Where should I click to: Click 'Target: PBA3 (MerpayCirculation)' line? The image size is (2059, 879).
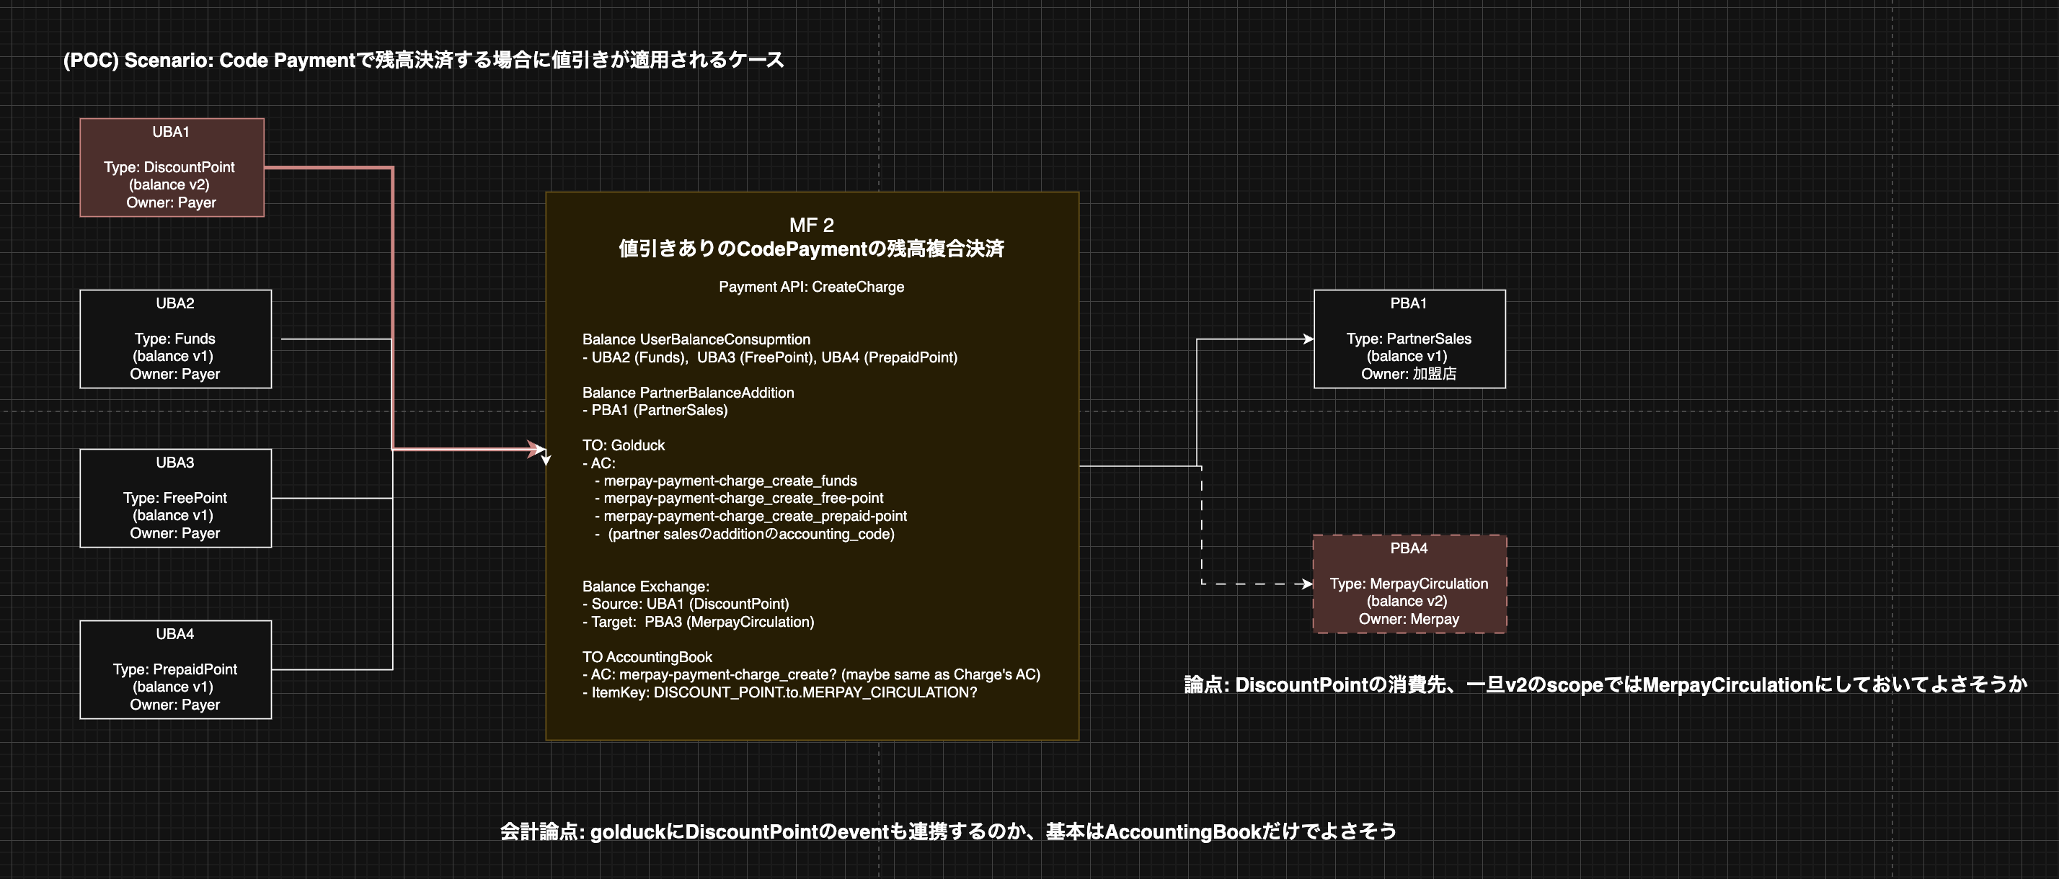point(699,622)
